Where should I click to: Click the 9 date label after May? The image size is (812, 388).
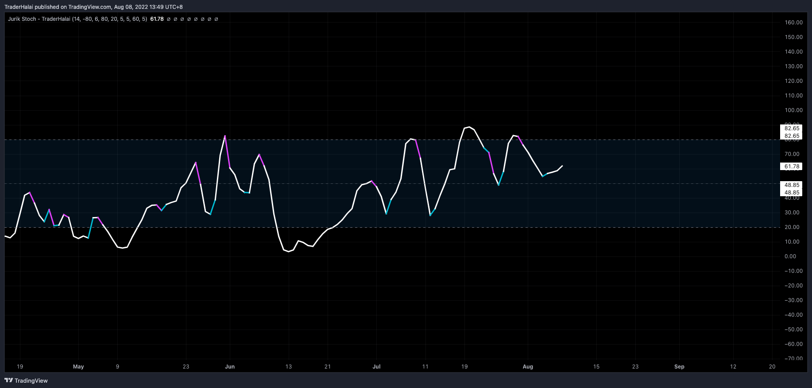click(x=117, y=367)
